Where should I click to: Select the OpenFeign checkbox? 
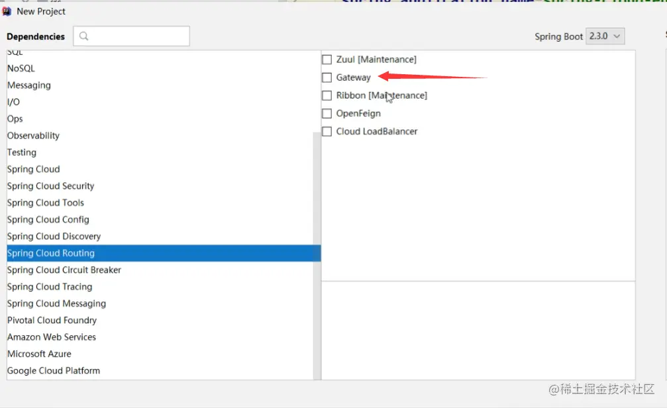(327, 114)
